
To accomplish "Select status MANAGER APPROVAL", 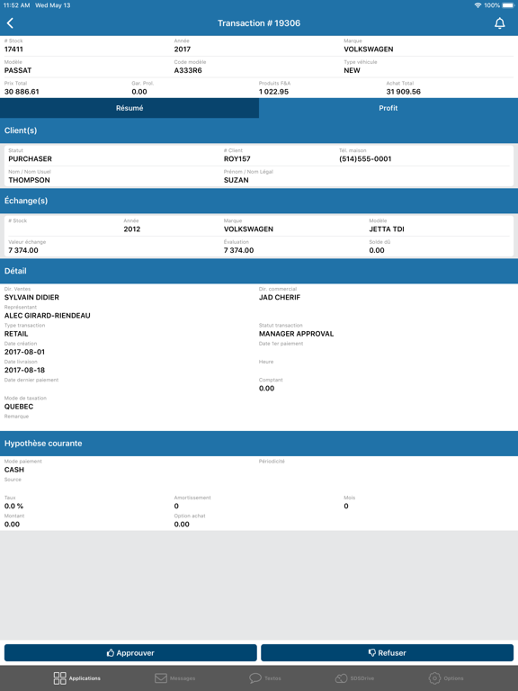I will point(297,334).
